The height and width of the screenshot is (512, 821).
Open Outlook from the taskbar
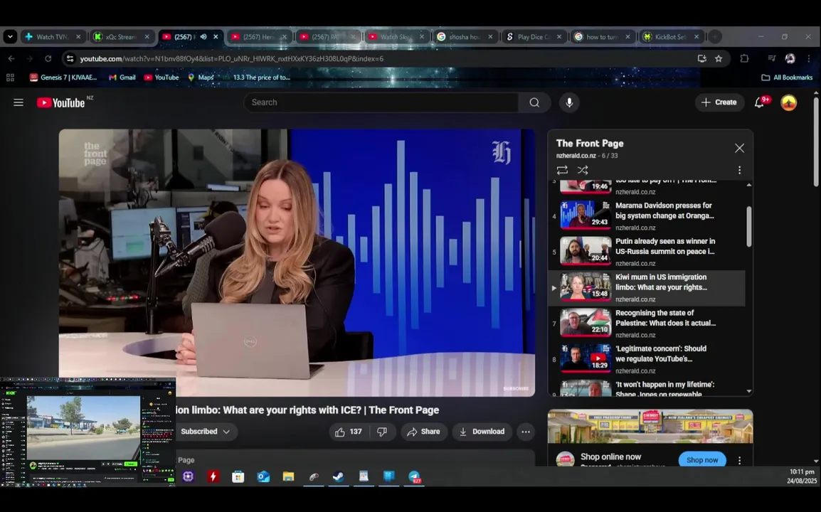click(263, 476)
